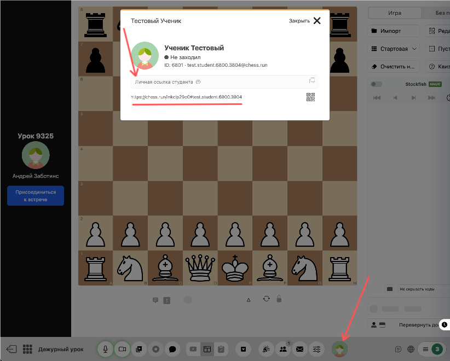
Task: Click the small triangle icon below board
Action: coord(249,300)
